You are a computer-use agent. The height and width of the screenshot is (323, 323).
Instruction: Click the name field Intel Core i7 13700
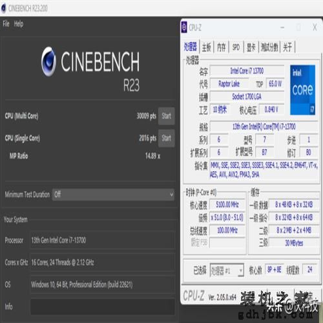coord(247,71)
